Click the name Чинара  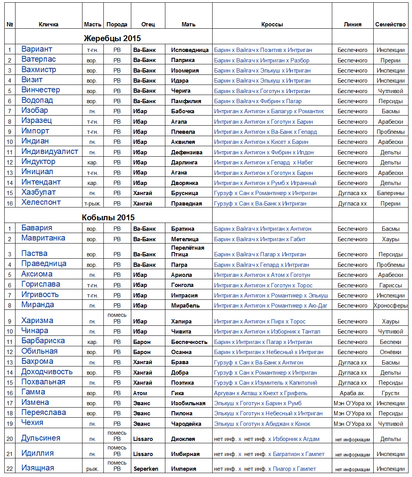point(35,331)
